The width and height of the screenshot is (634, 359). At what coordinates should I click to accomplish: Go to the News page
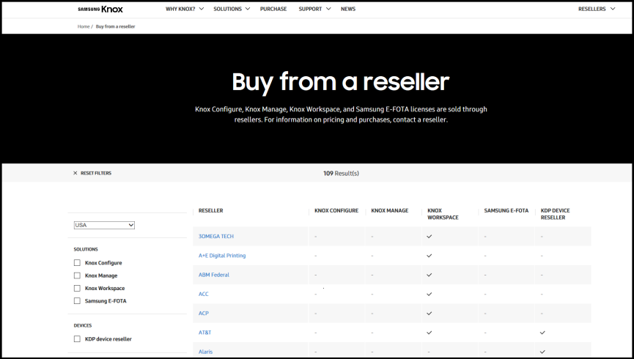[348, 9]
